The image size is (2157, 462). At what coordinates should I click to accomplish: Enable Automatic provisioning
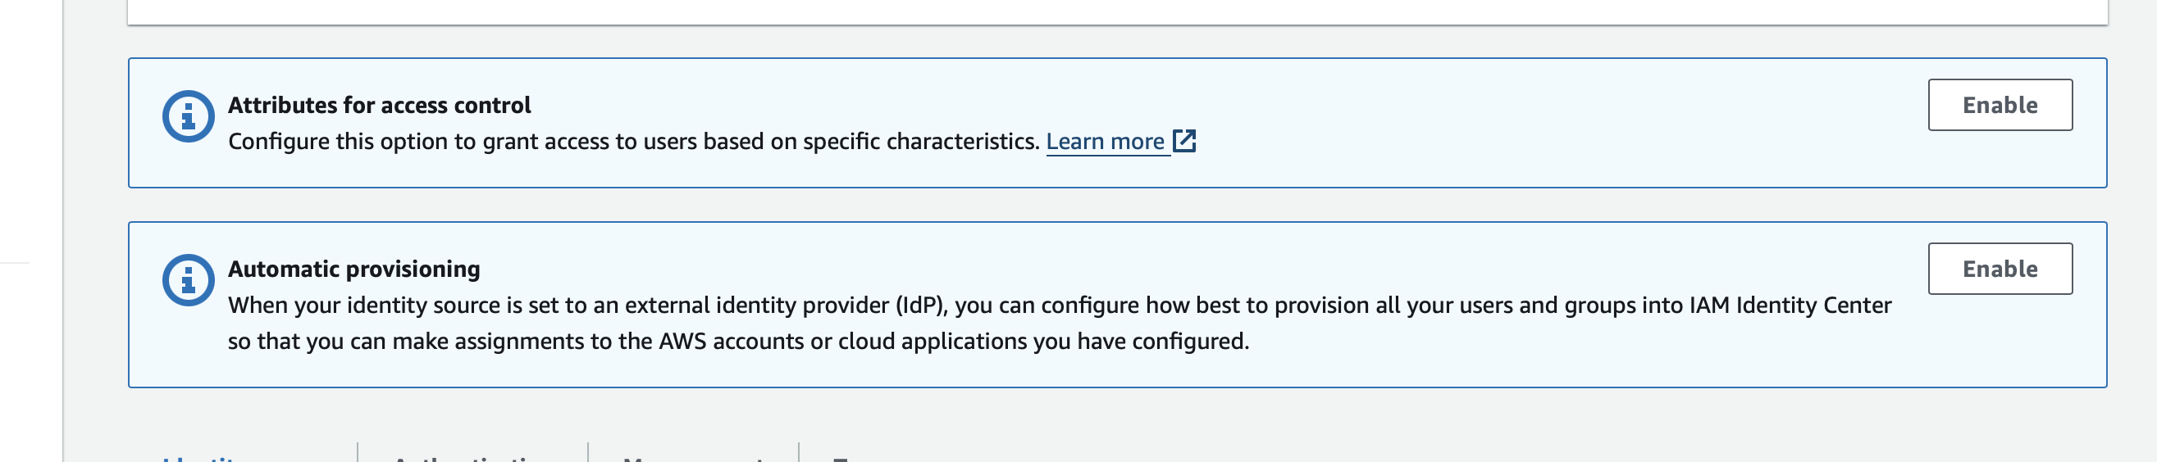coord(2000,269)
